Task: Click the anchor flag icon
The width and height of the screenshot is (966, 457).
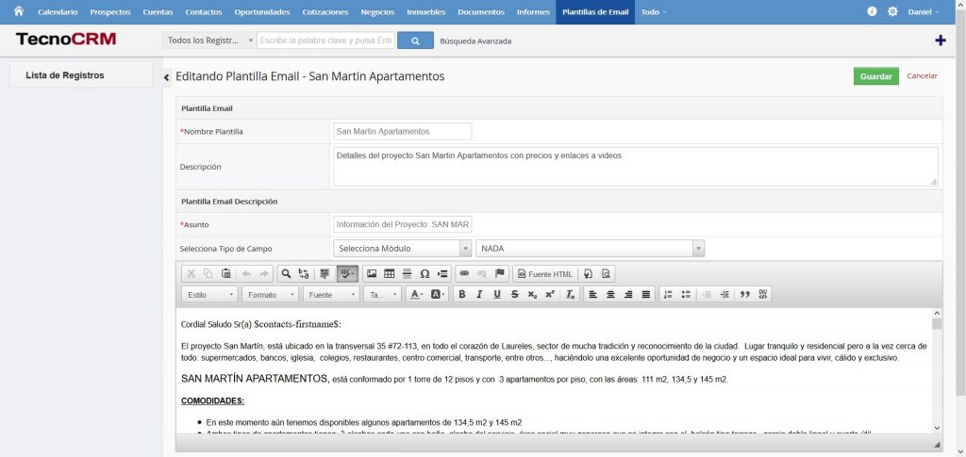Action: pyautogui.click(x=500, y=274)
